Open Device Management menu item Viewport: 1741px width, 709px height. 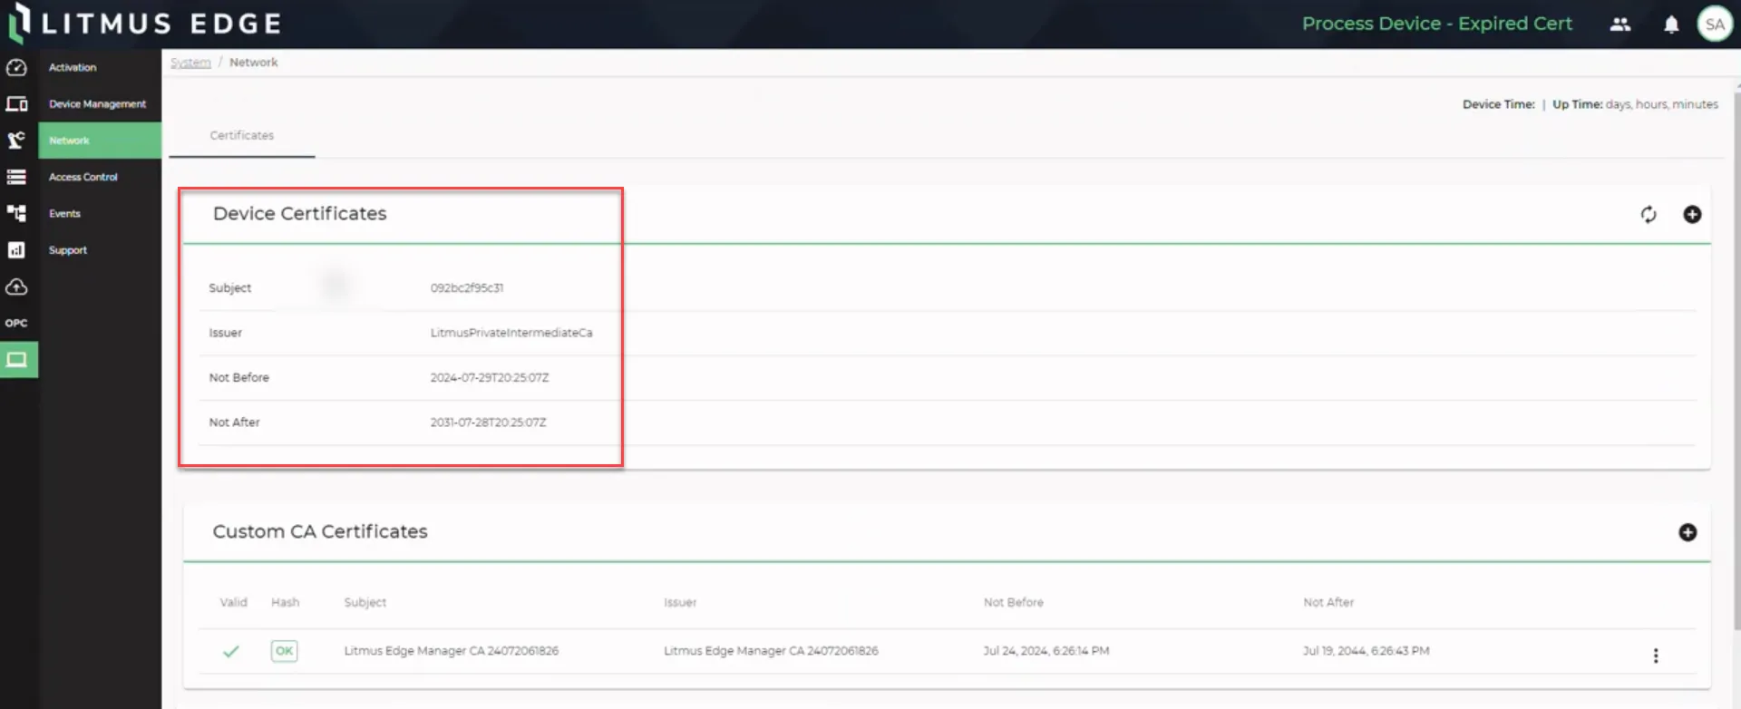97,104
